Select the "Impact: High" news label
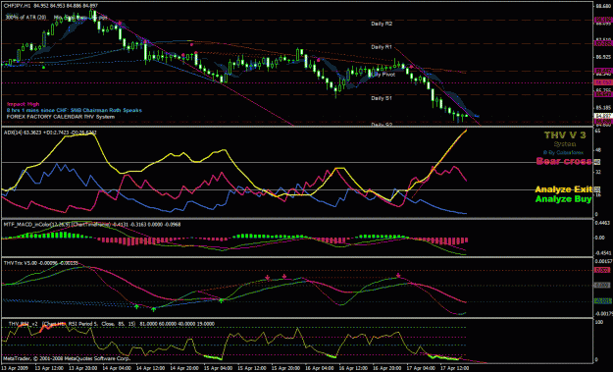613x372 pixels. [24, 104]
